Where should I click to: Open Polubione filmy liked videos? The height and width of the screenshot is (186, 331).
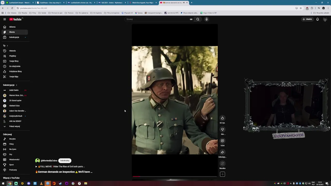(15, 72)
